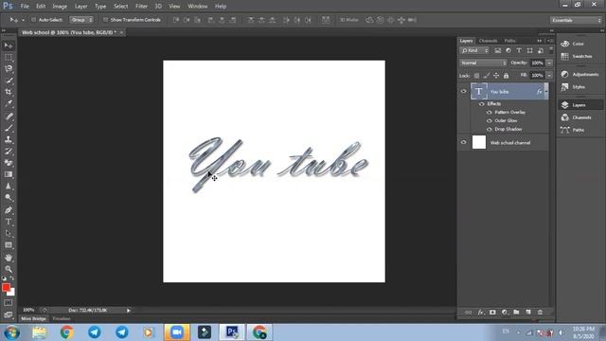Select the Lasso tool
The image size is (606, 341).
[x=9, y=69]
